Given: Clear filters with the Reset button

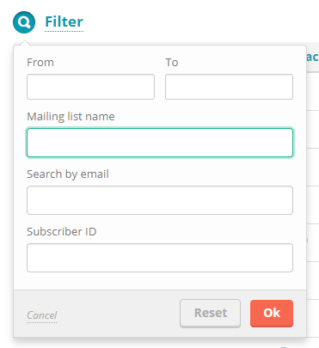Looking at the screenshot, I should (x=210, y=313).
